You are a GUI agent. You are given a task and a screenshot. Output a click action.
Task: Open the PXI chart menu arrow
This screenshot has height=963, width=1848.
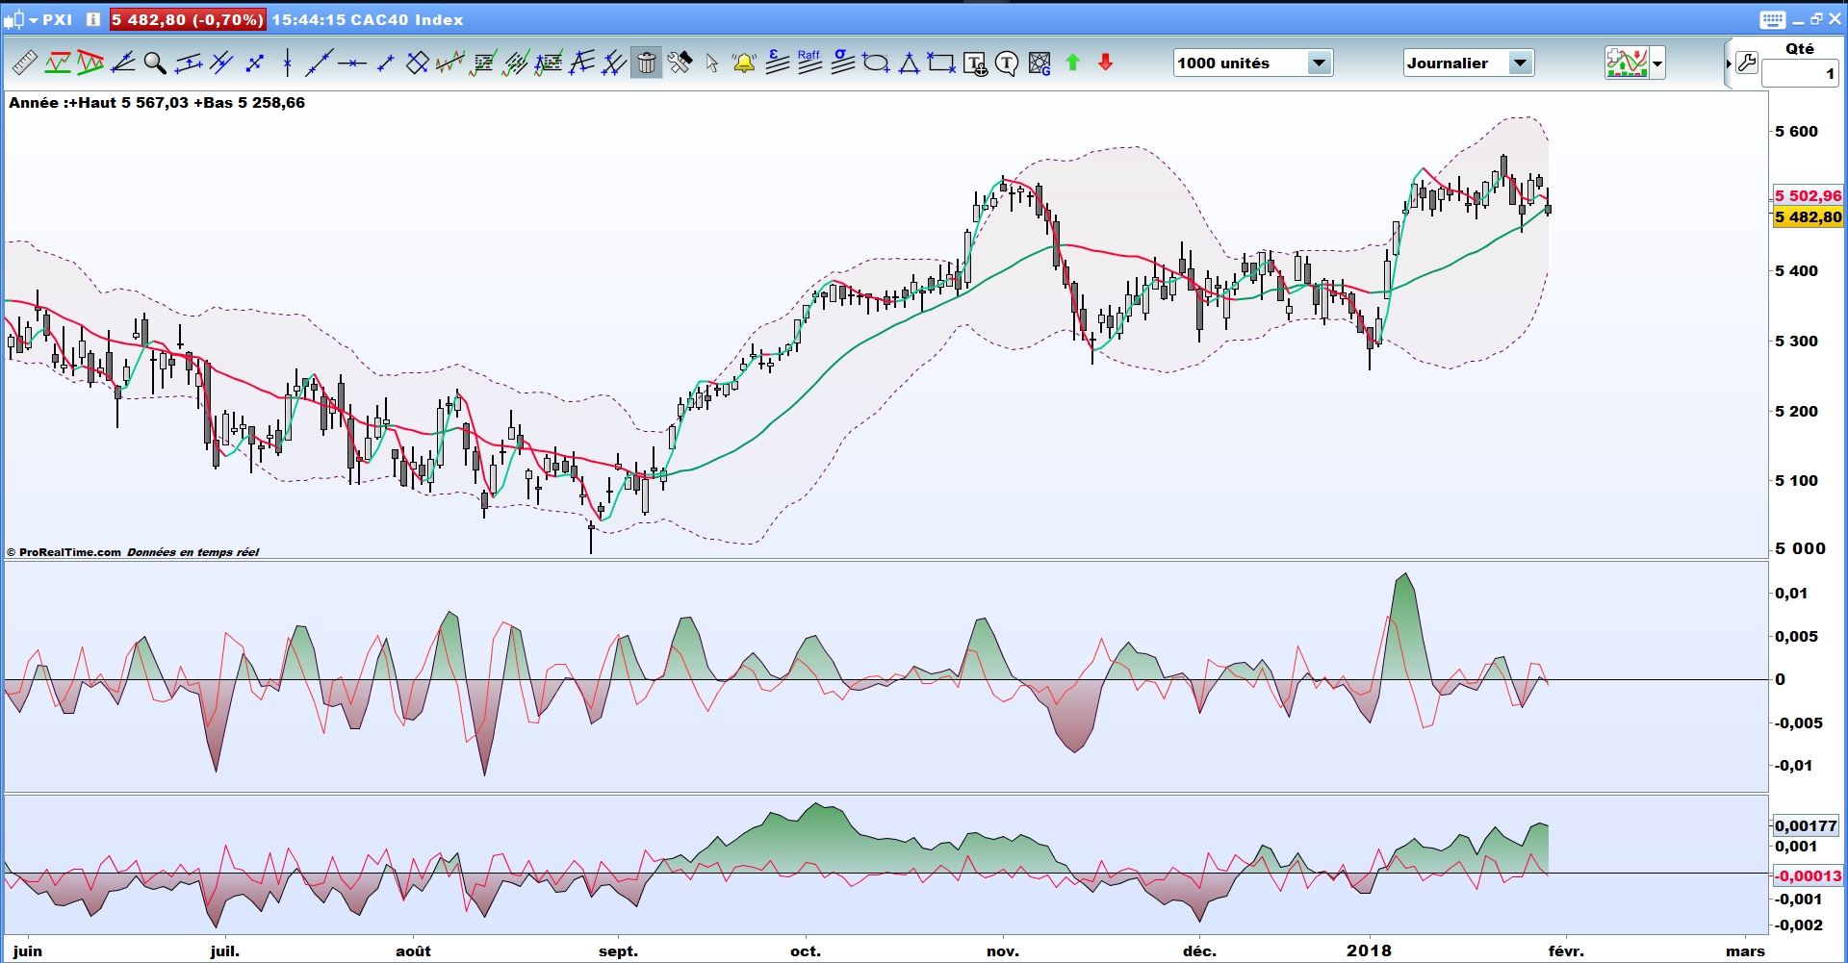coord(34,20)
